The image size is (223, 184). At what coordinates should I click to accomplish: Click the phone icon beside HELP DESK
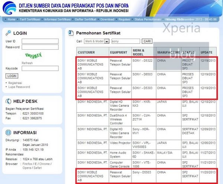[8, 101]
